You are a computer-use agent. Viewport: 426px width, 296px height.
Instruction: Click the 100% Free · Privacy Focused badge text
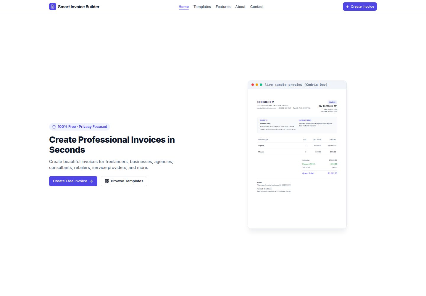(x=83, y=127)
